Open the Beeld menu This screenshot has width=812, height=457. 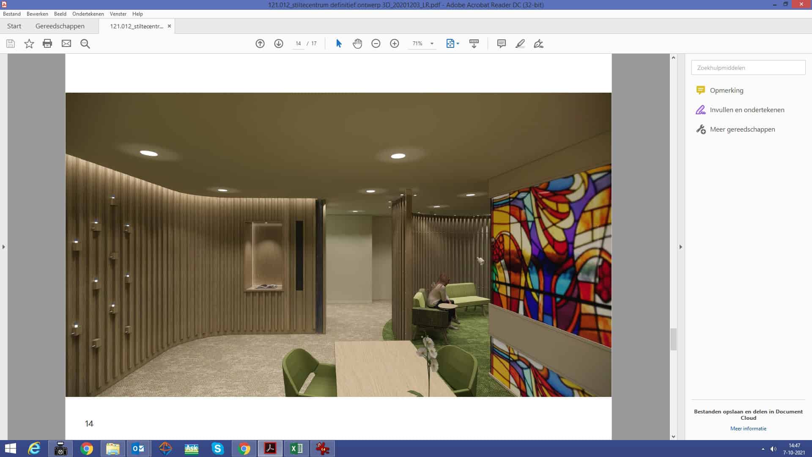pos(60,14)
